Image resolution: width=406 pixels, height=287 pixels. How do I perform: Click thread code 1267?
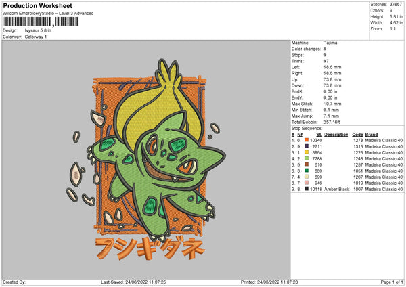click(358, 177)
